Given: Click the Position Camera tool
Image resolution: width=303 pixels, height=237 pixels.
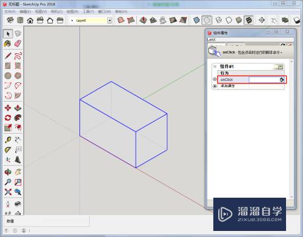Looking at the screenshot, I should click(8, 204).
